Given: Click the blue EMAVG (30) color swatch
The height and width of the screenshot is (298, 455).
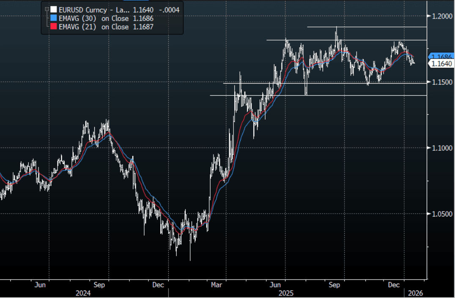Looking at the screenshot, I should (53, 18).
